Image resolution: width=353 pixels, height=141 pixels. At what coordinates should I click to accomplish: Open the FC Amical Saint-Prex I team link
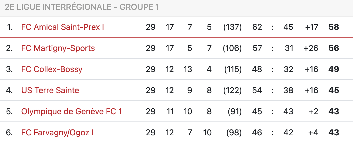pyautogui.click(x=62, y=27)
